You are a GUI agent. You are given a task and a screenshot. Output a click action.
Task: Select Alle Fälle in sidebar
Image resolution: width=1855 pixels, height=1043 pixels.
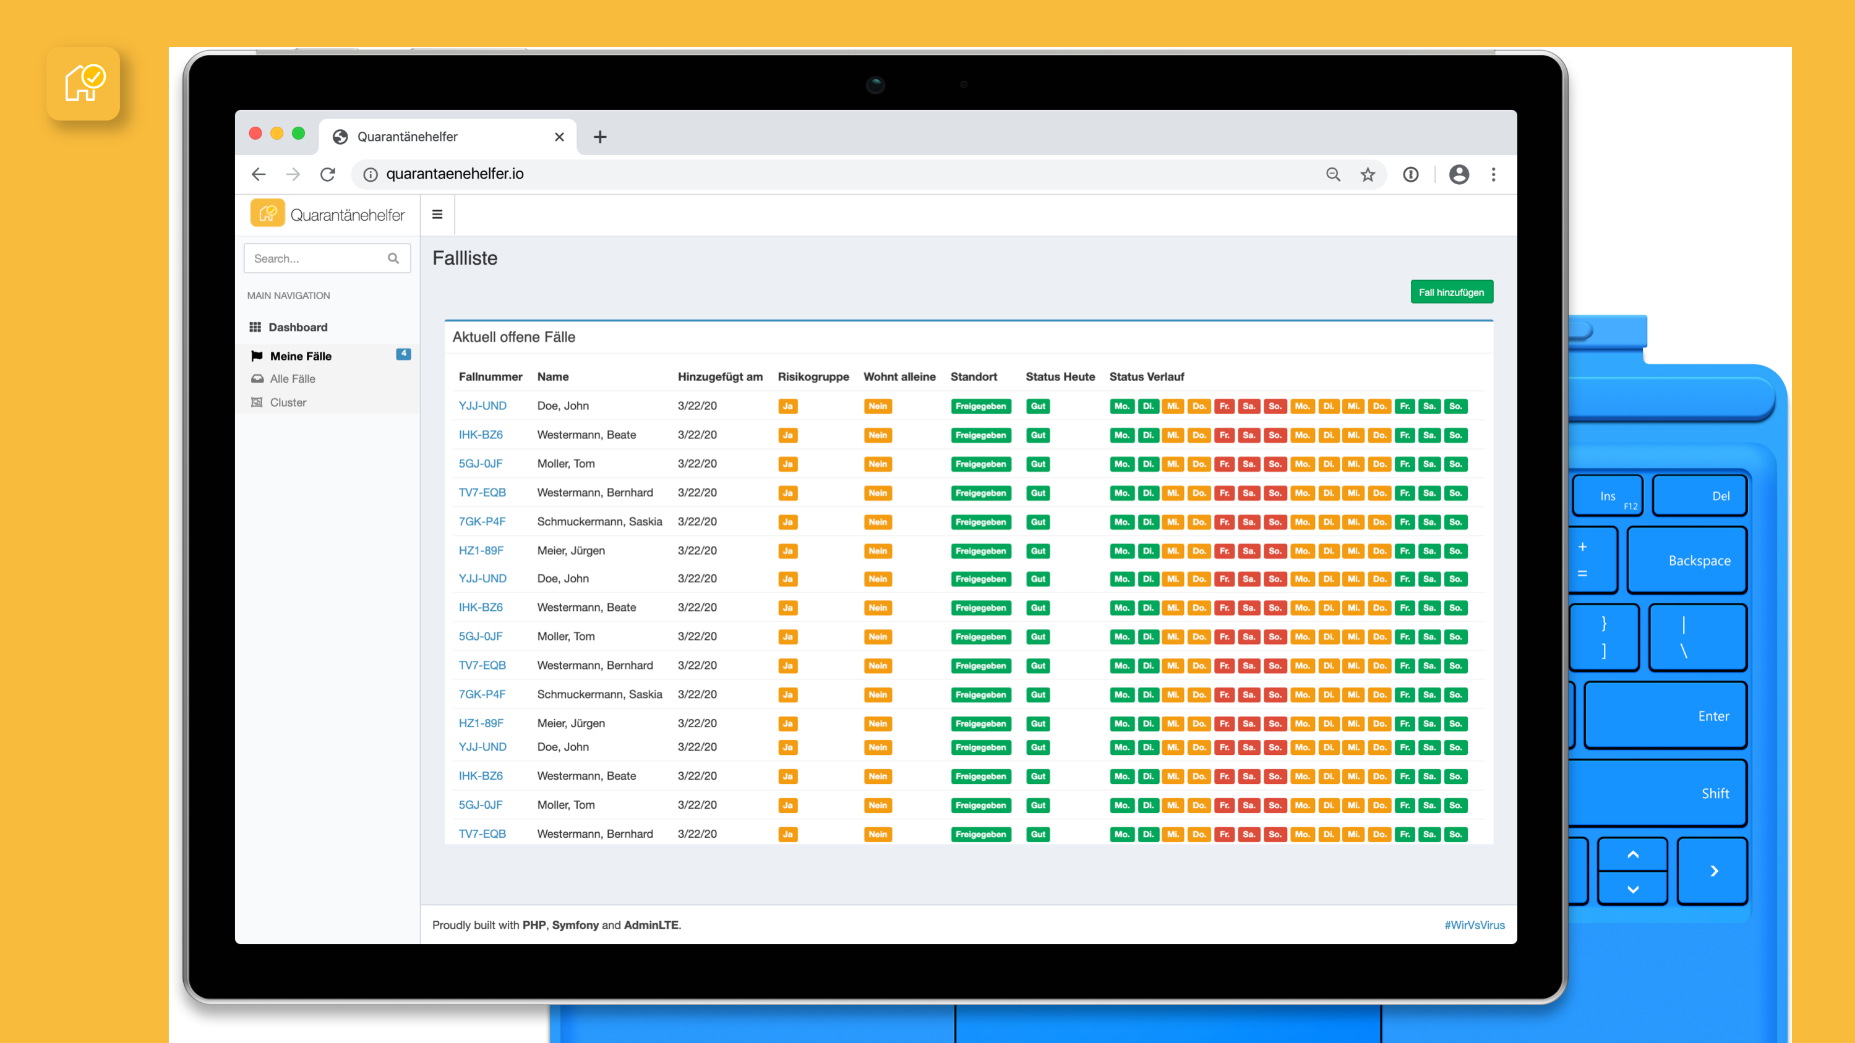[x=293, y=378]
